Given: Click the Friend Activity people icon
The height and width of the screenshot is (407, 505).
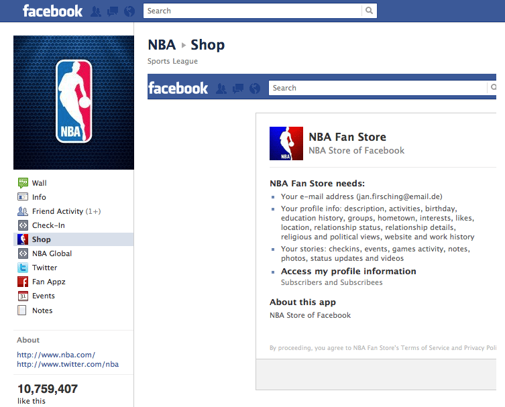Looking at the screenshot, I should click(23, 211).
